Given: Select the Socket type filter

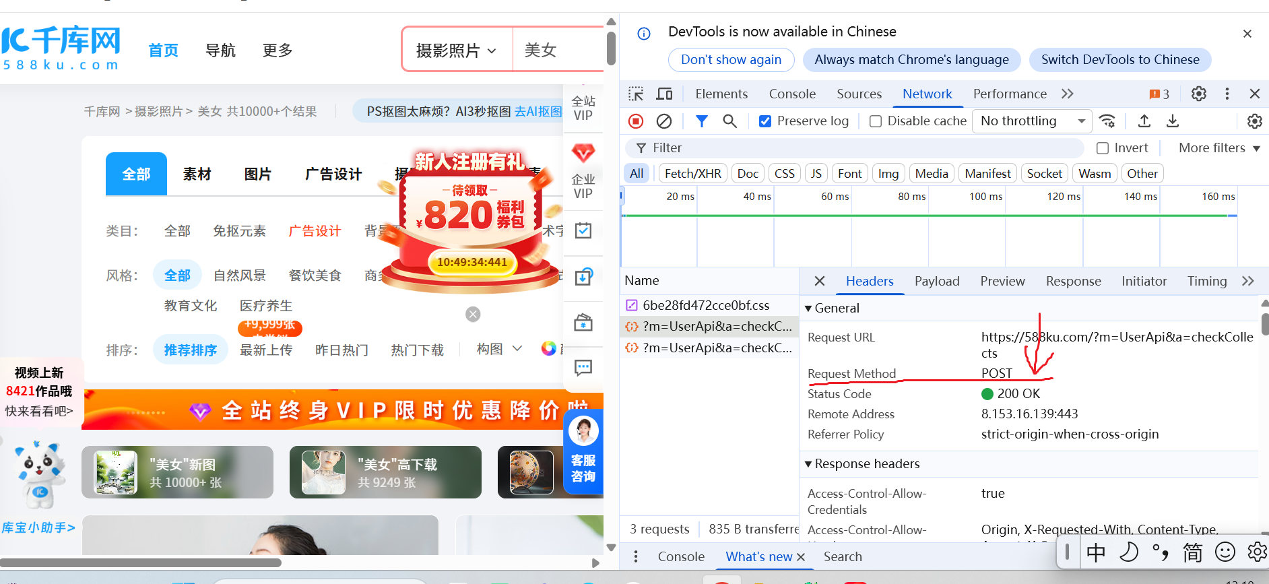Looking at the screenshot, I should coord(1045,174).
